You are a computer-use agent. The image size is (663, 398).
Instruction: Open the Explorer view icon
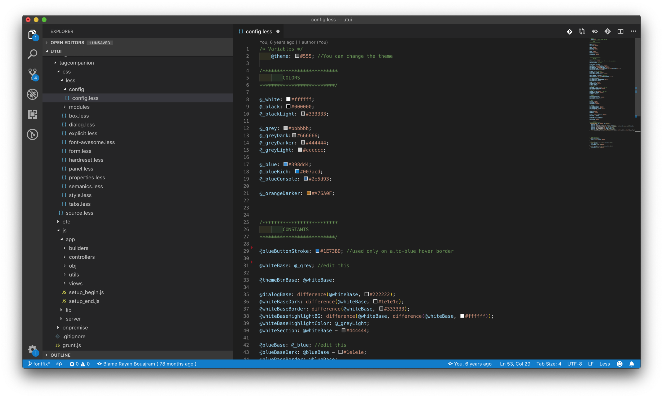coord(32,34)
